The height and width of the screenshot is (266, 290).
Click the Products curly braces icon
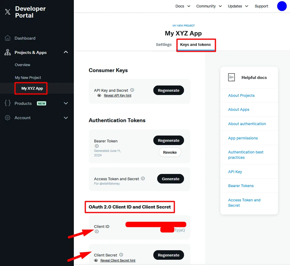(x=7, y=103)
